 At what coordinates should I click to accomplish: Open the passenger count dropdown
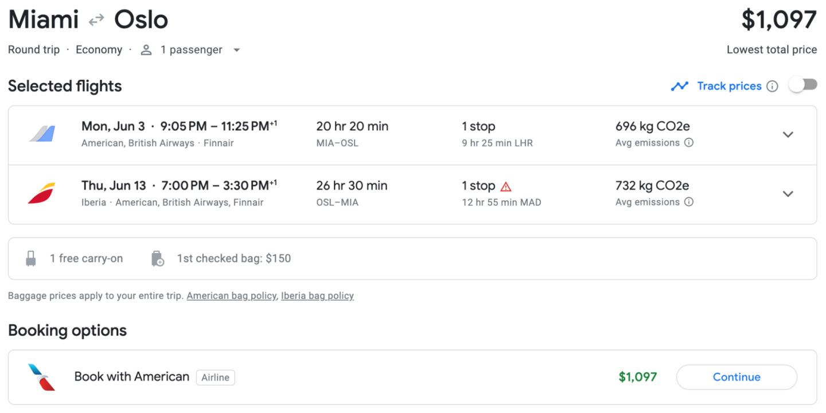(x=236, y=50)
